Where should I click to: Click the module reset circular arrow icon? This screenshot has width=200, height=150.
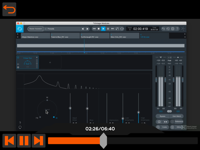click(20, 127)
